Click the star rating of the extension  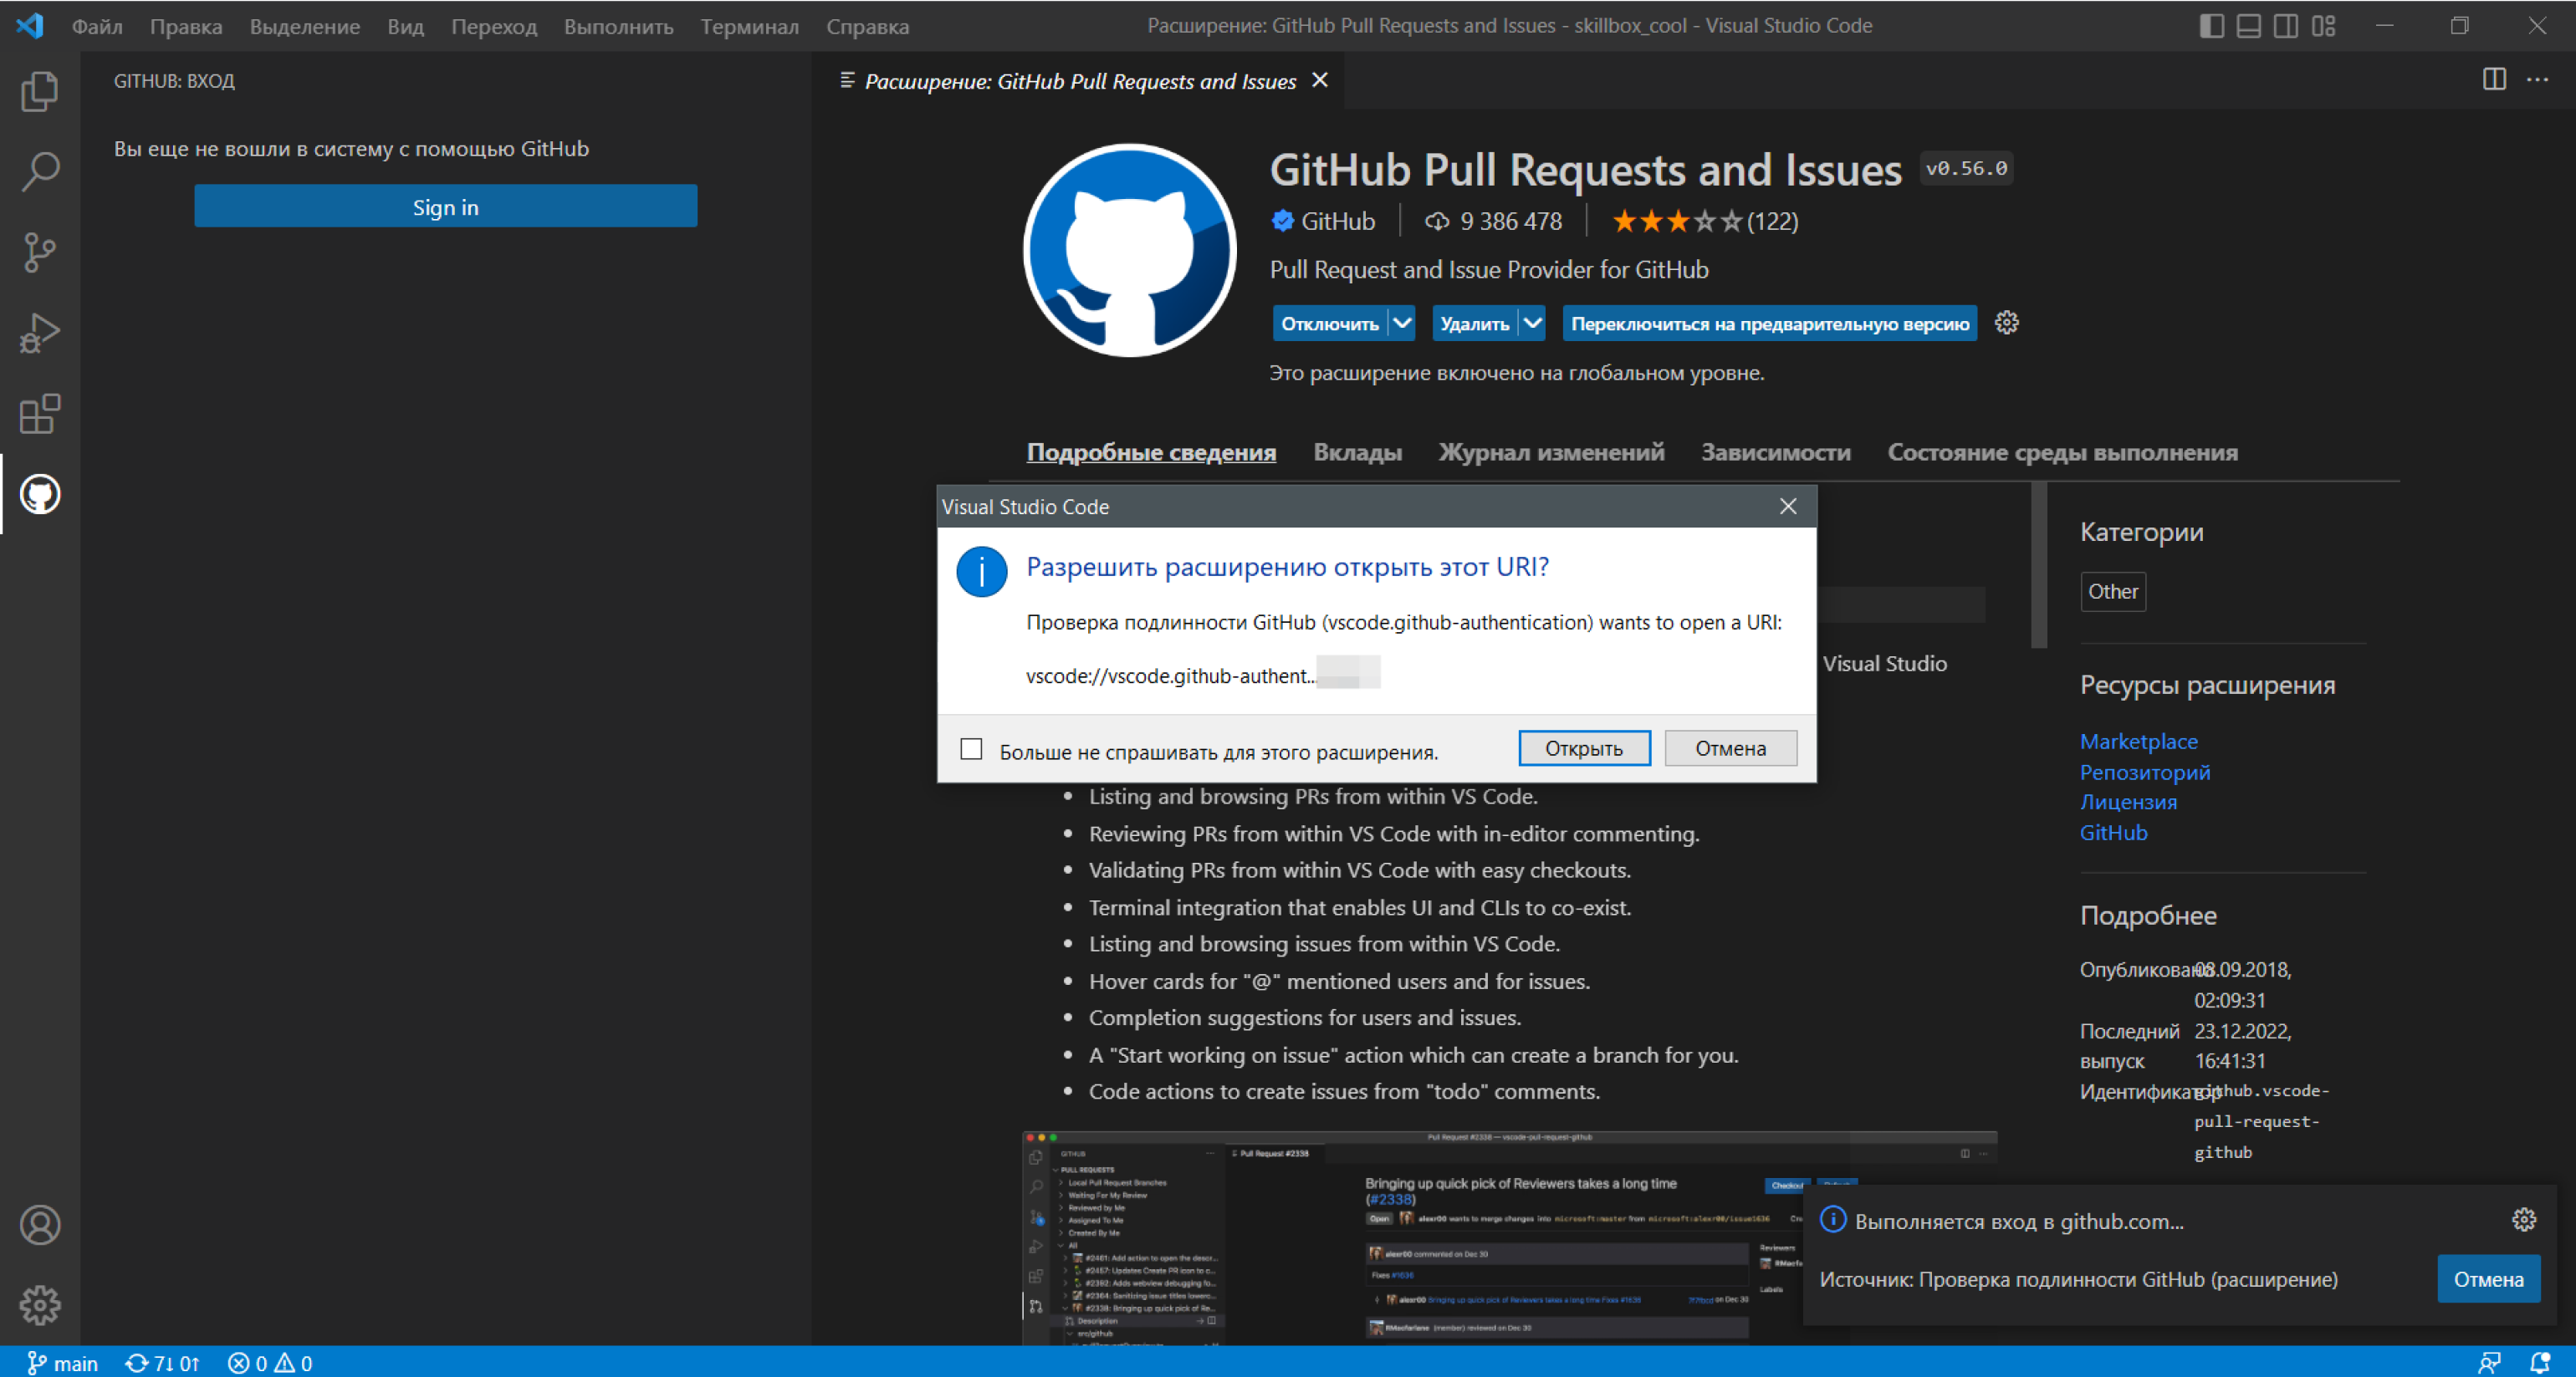pos(1677,222)
